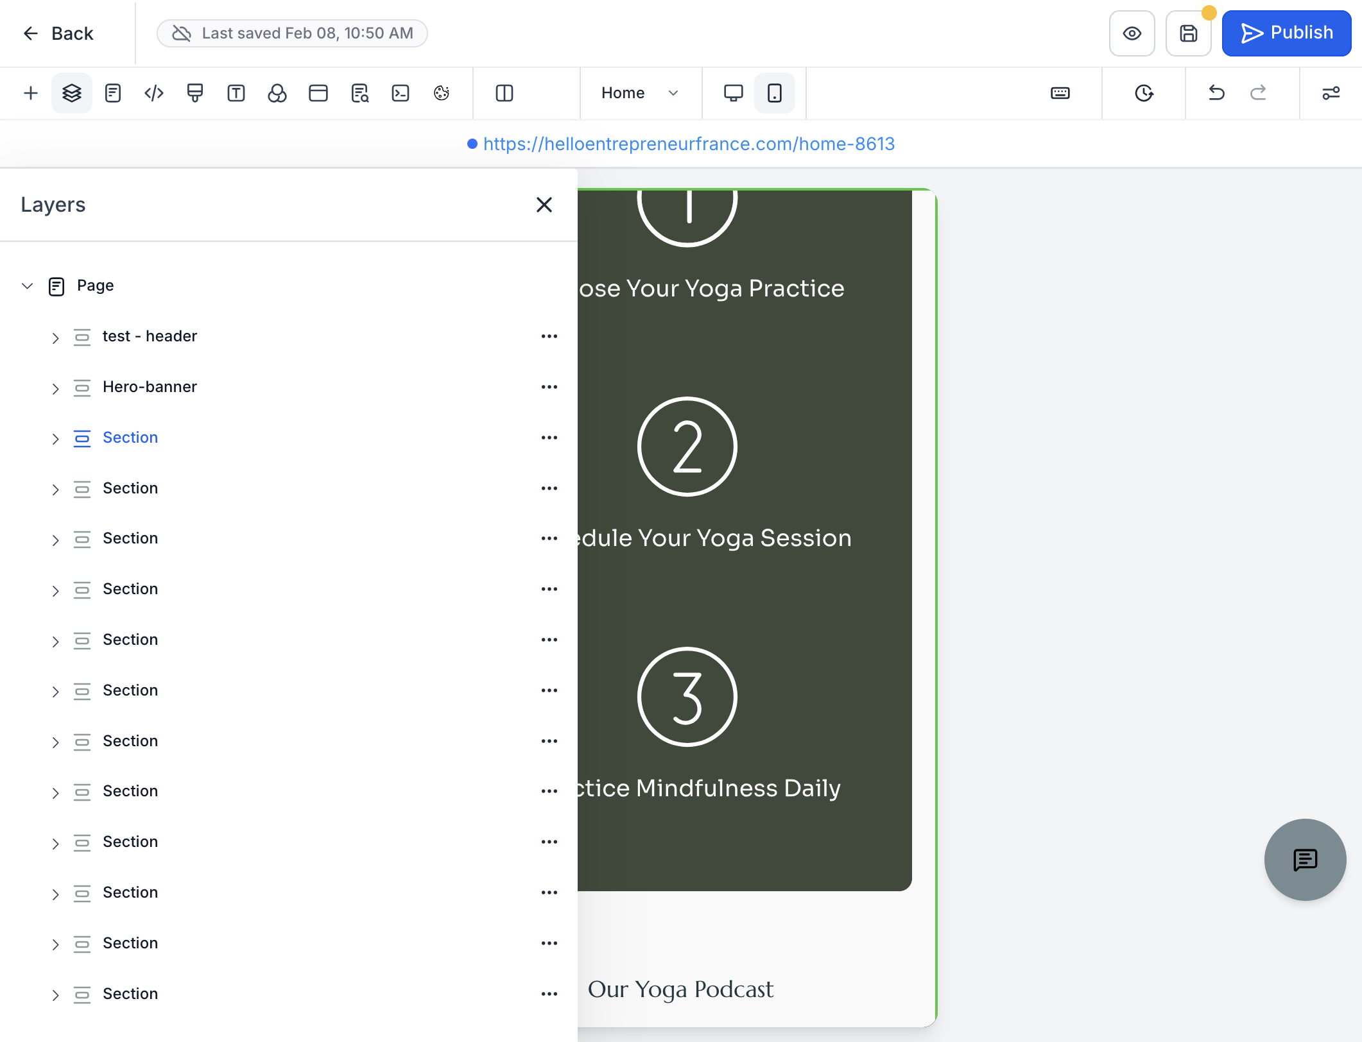1362x1042 pixels.
Task: Save the page with floppy icon
Action: pyautogui.click(x=1189, y=33)
